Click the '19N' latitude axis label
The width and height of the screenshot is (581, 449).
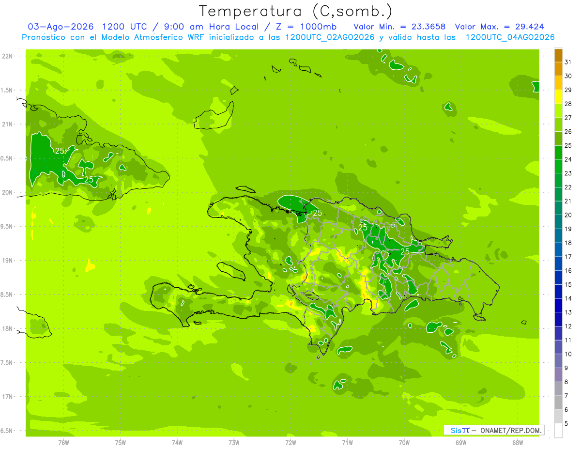pyautogui.click(x=7, y=261)
